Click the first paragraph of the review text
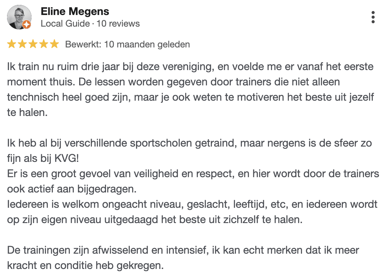 189,89
